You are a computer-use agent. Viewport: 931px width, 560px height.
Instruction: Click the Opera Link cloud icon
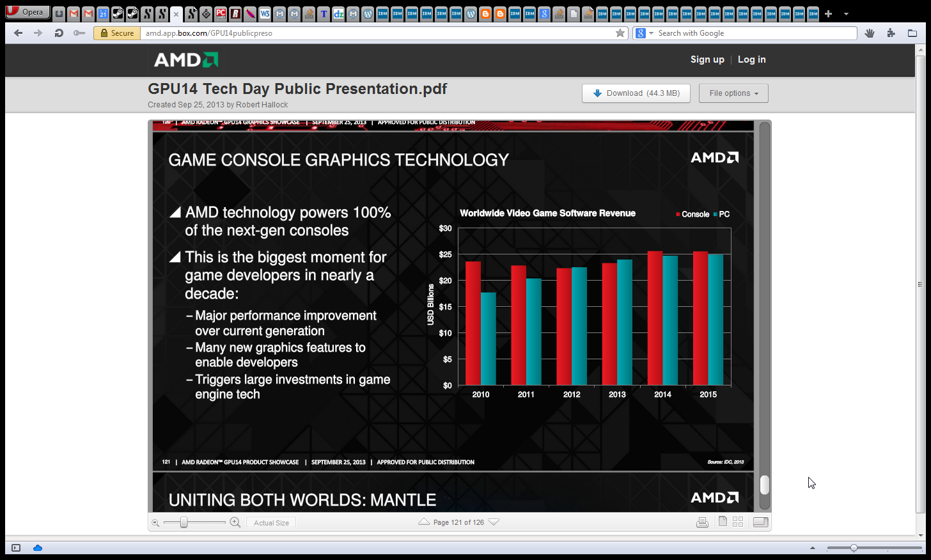point(38,548)
